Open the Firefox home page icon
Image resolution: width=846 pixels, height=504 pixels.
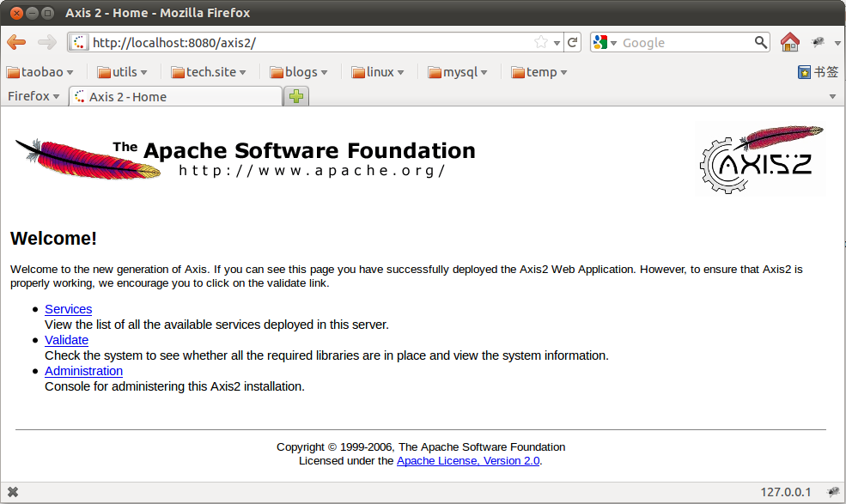point(790,42)
